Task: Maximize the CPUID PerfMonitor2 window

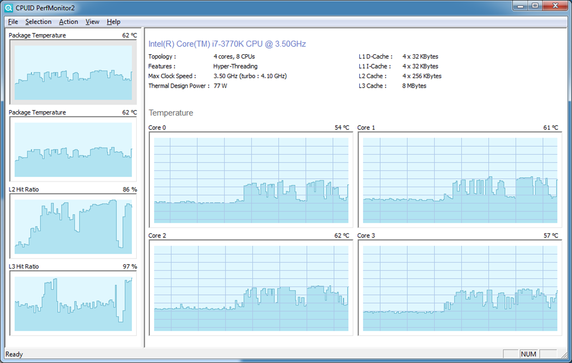Action: (x=535, y=6)
